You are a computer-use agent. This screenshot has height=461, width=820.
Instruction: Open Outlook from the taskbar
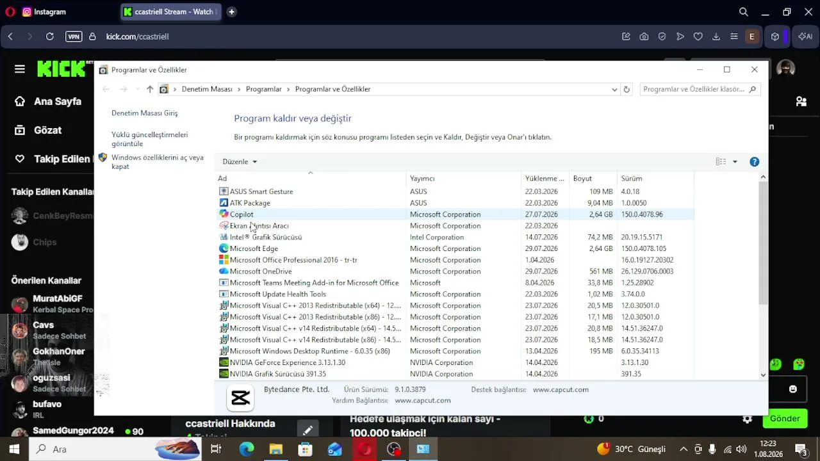coord(335,449)
